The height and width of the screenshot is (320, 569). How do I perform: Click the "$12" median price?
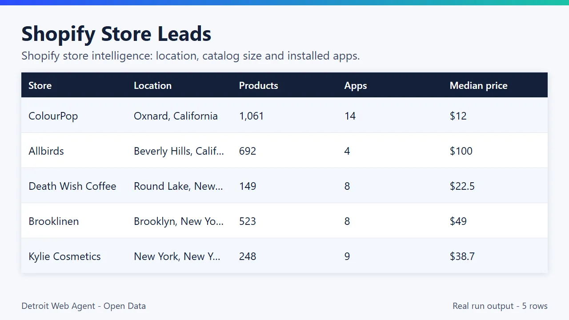click(x=458, y=116)
